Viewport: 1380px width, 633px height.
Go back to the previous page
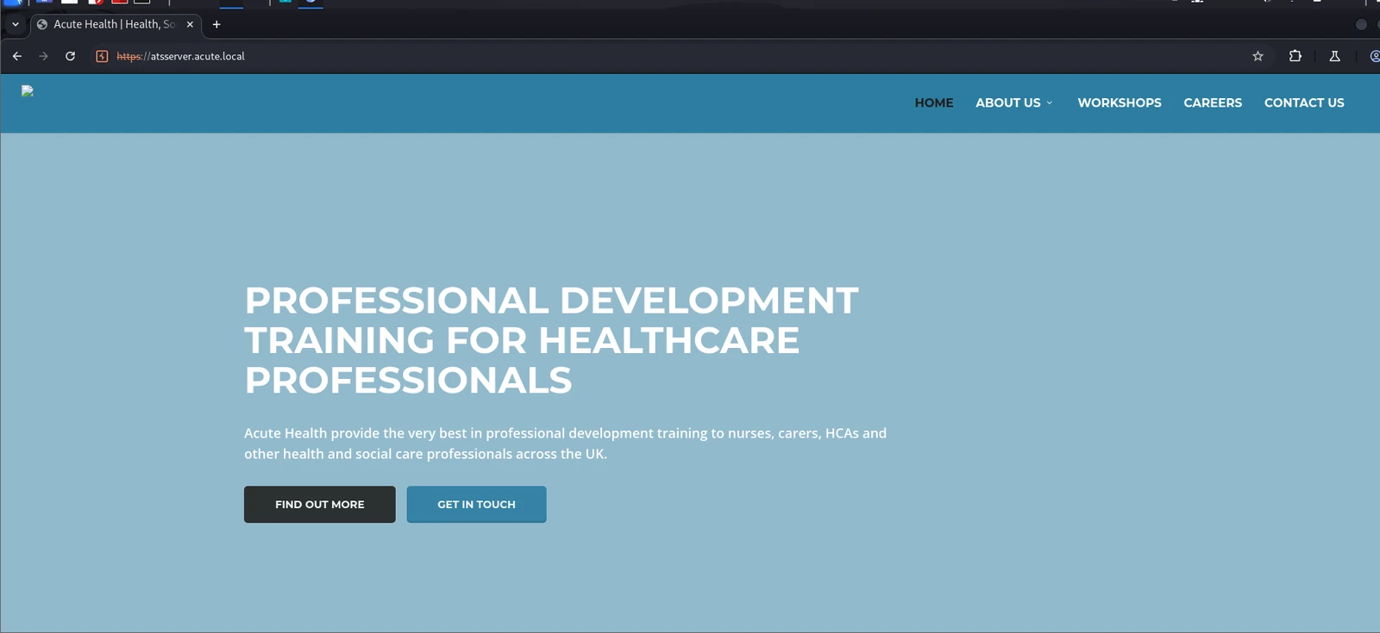tap(17, 56)
